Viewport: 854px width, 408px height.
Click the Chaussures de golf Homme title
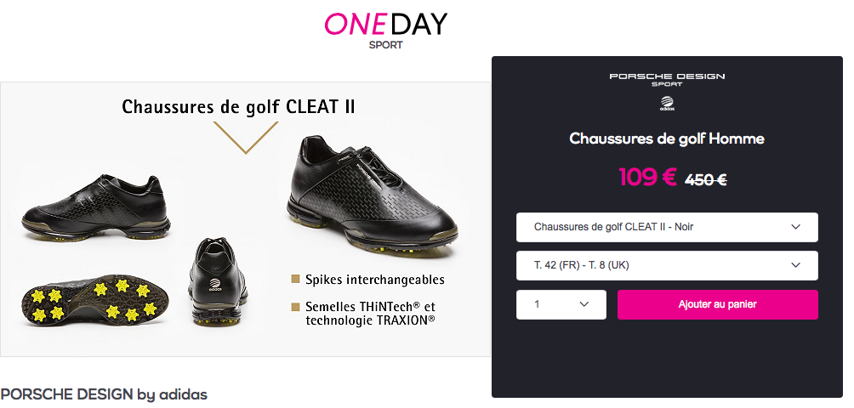667,139
